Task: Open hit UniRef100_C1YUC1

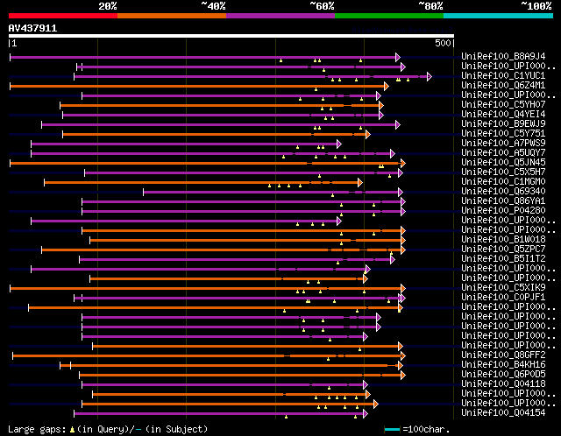Action: (x=503, y=76)
